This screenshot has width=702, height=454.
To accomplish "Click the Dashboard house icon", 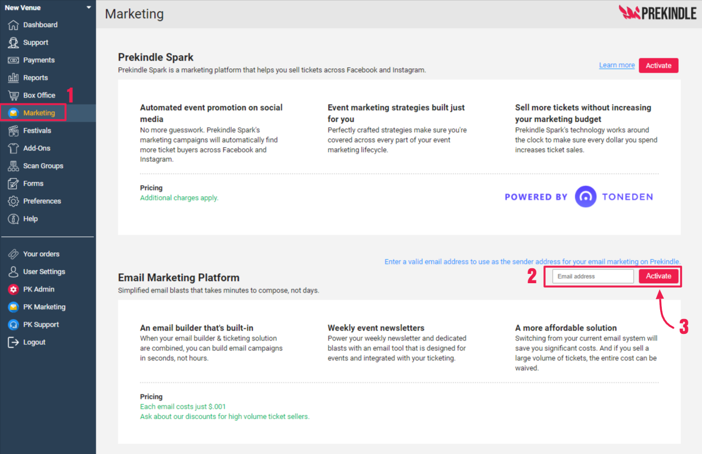I will [x=13, y=25].
